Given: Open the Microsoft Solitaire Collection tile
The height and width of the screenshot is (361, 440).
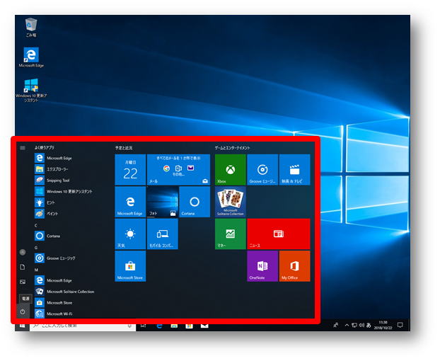Looking at the screenshot, I should pos(231,202).
